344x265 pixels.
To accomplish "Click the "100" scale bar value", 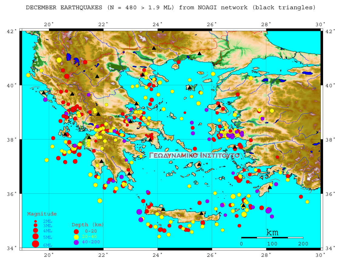I will tap(272, 244).
